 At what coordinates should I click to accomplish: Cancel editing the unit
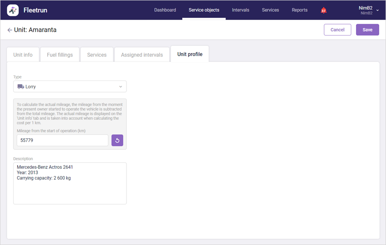pos(337,30)
